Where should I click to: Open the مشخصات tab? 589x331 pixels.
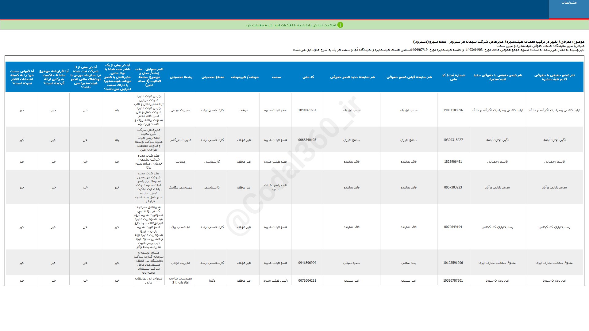click(569, 3)
